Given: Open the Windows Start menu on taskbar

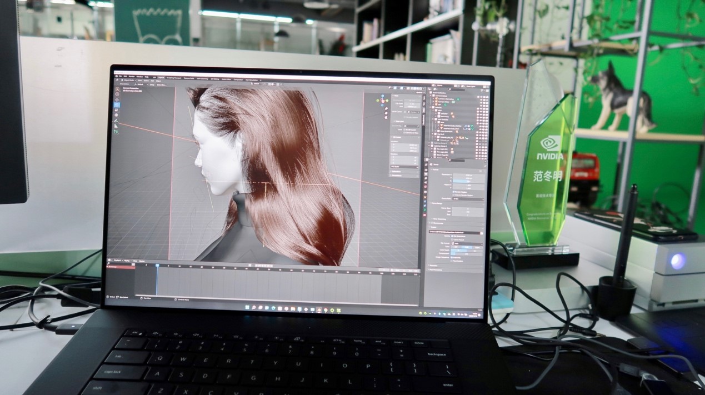Looking at the screenshot, I should [x=246, y=307].
